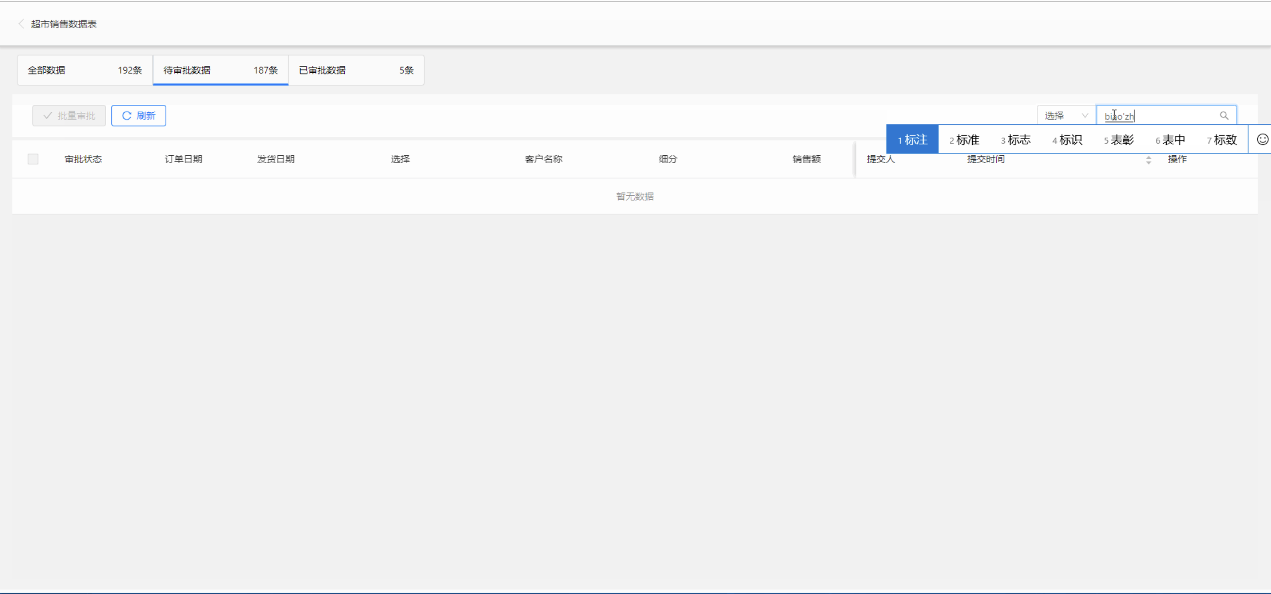
Task: Select 待审批数据 tab
Action: (220, 70)
